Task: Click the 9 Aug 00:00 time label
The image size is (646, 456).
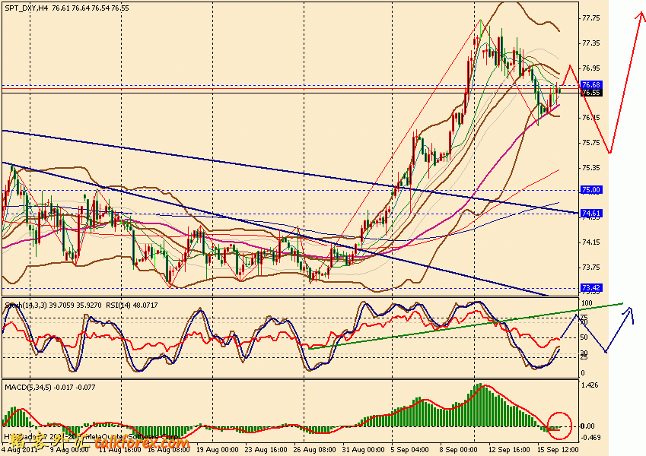Action: pos(68,449)
